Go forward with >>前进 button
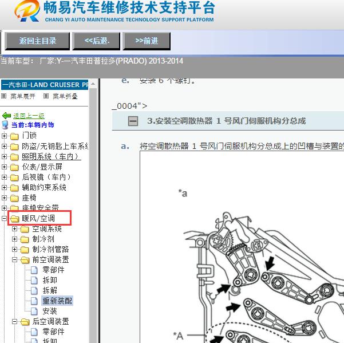The image size is (344, 343). [x=147, y=41]
